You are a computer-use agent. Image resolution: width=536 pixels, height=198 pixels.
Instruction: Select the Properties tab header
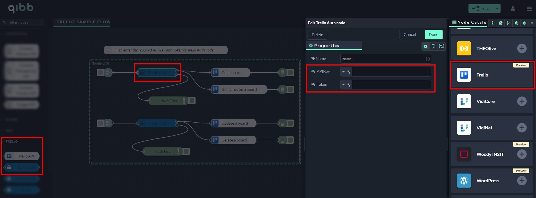tap(334, 46)
